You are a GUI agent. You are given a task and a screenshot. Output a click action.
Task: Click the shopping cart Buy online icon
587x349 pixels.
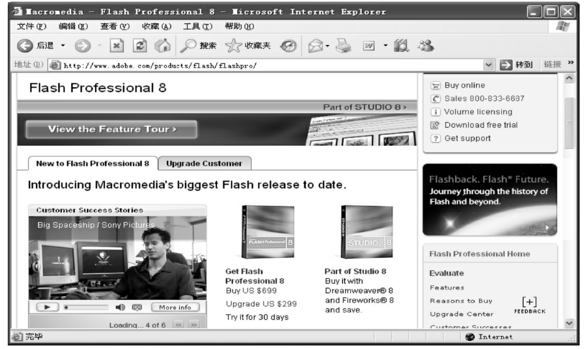[x=435, y=86]
